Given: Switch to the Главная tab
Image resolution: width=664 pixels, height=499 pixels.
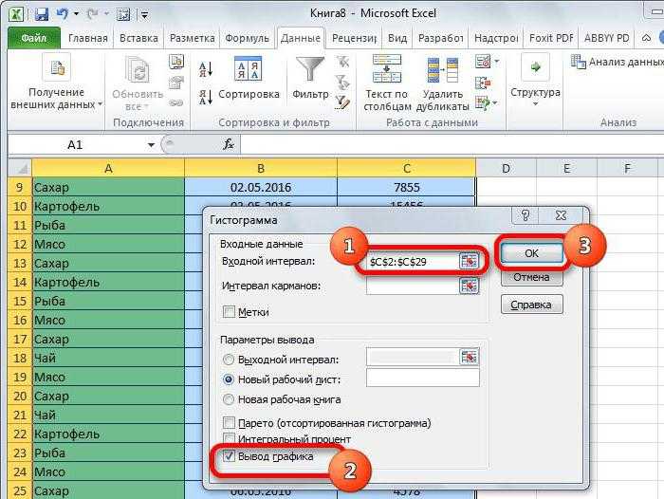Looking at the screenshot, I should [88, 38].
